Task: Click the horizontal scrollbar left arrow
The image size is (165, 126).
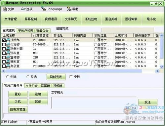Action: [3, 71]
